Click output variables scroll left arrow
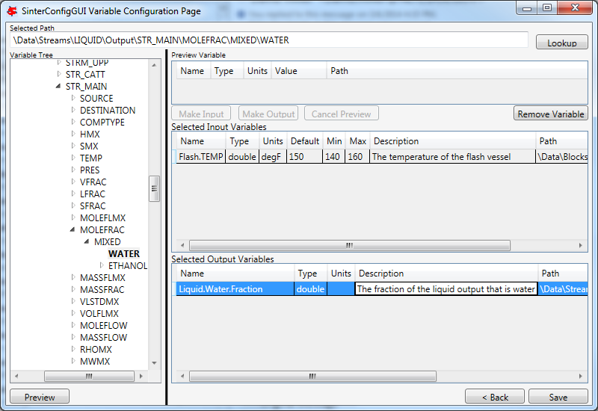598x411 pixels. [x=182, y=377]
